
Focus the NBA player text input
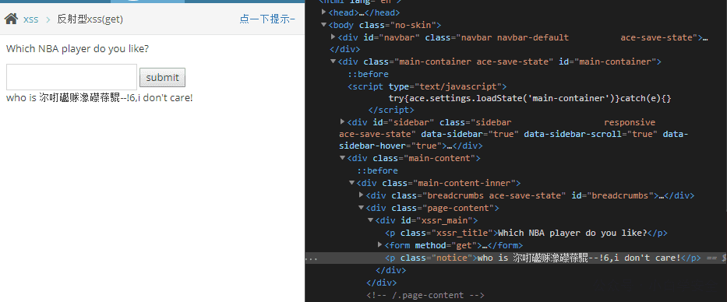pos(72,77)
